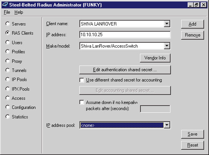Open the Make/model dropdown list
Screen dimensions: 209x155
click(x=167, y=46)
